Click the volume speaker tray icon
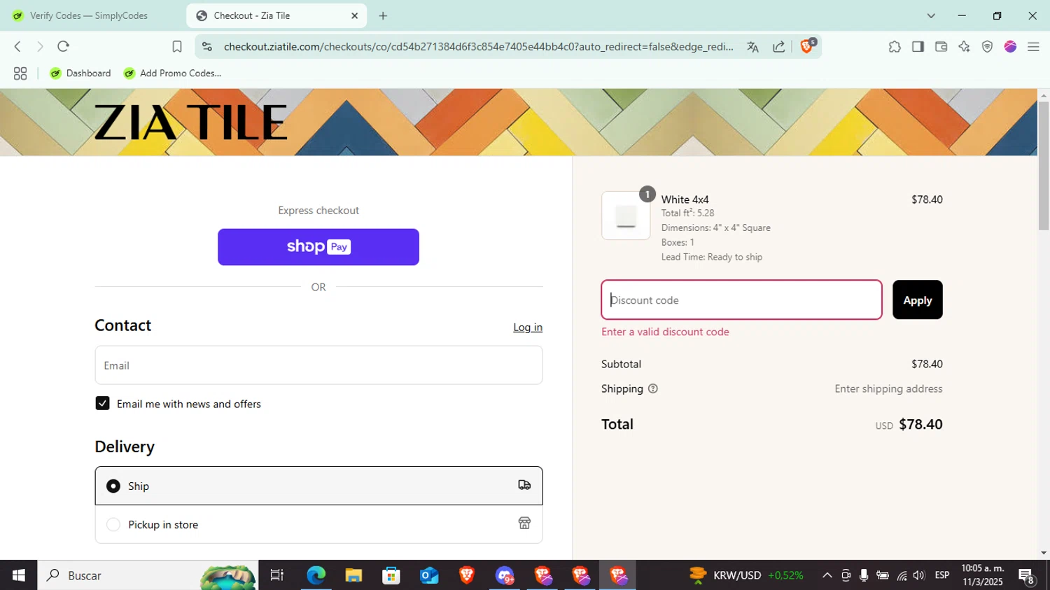 (x=919, y=575)
